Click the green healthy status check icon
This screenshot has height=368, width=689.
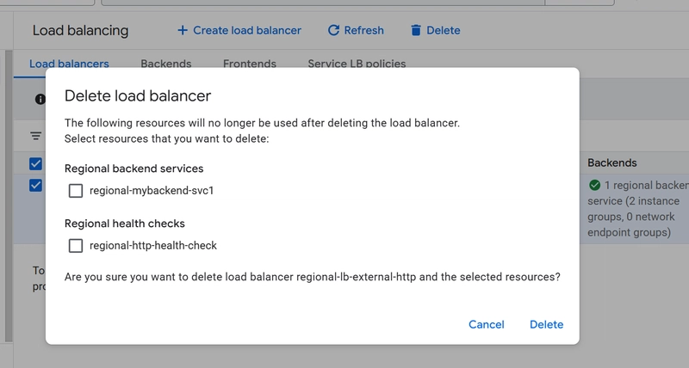pyautogui.click(x=594, y=185)
